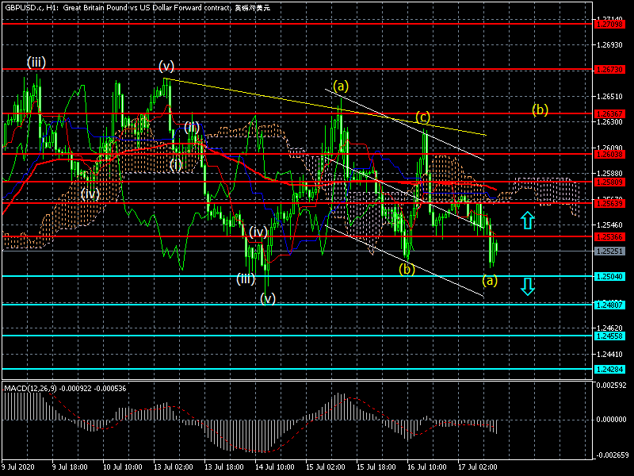Select the lowest white (v) wave label
The image size is (634, 476).
tap(268, 298)
